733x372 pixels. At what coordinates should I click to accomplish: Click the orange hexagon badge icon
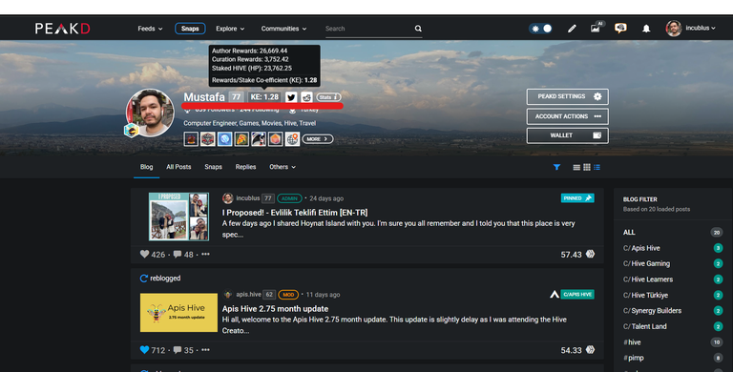[x=275, y=139]
